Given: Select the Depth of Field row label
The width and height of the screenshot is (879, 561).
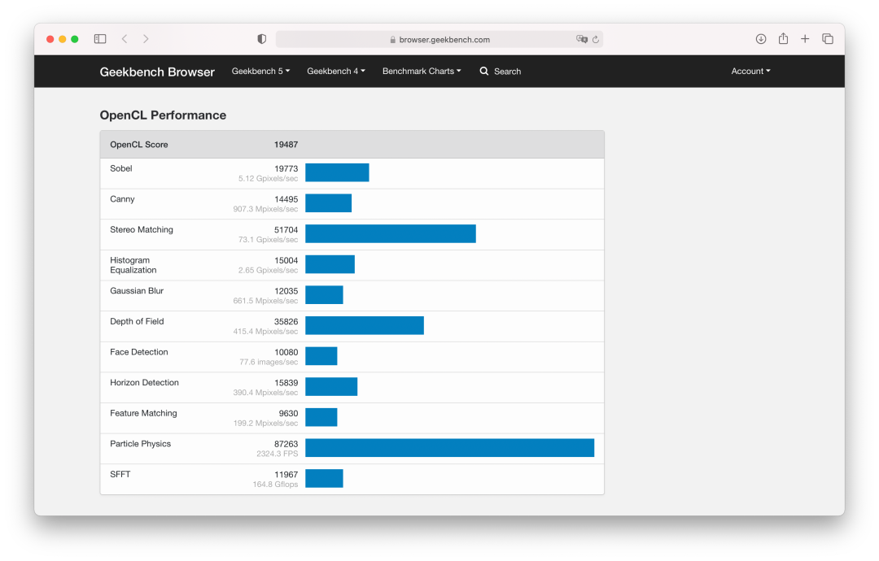Looking at the screenshot, I should (137, 322).
